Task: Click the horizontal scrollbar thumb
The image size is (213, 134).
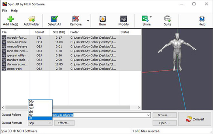Action: tap(68, 108)
